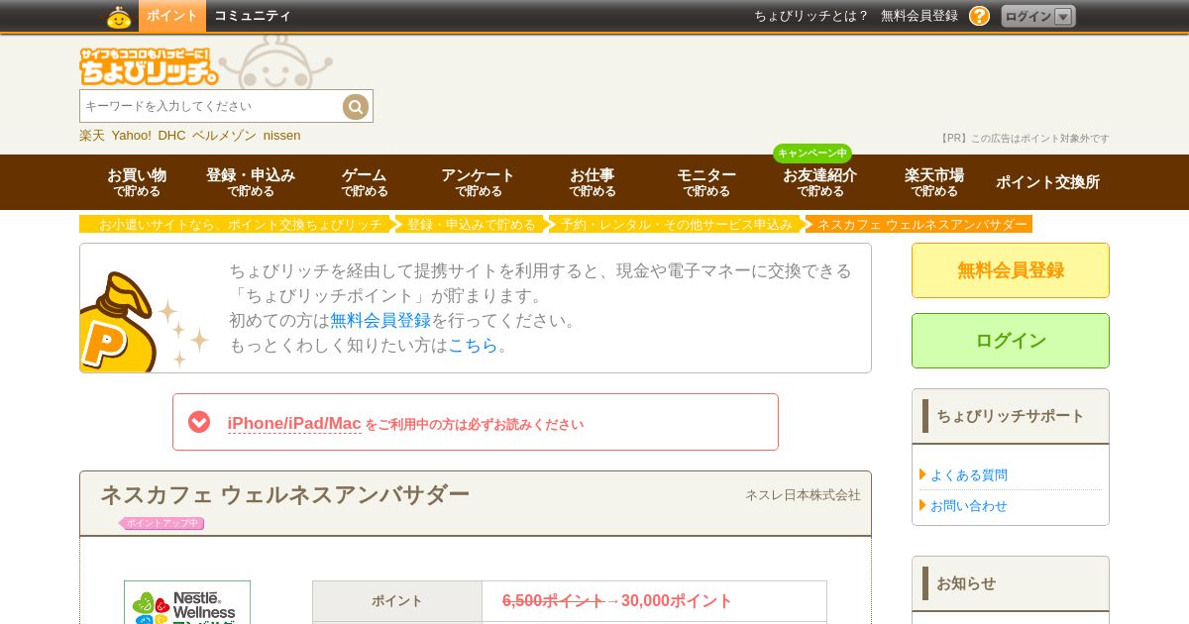Select the ポイント tab in top bar
The image size is (1189, 624).
pyautogui.click(x=172, y=16)
